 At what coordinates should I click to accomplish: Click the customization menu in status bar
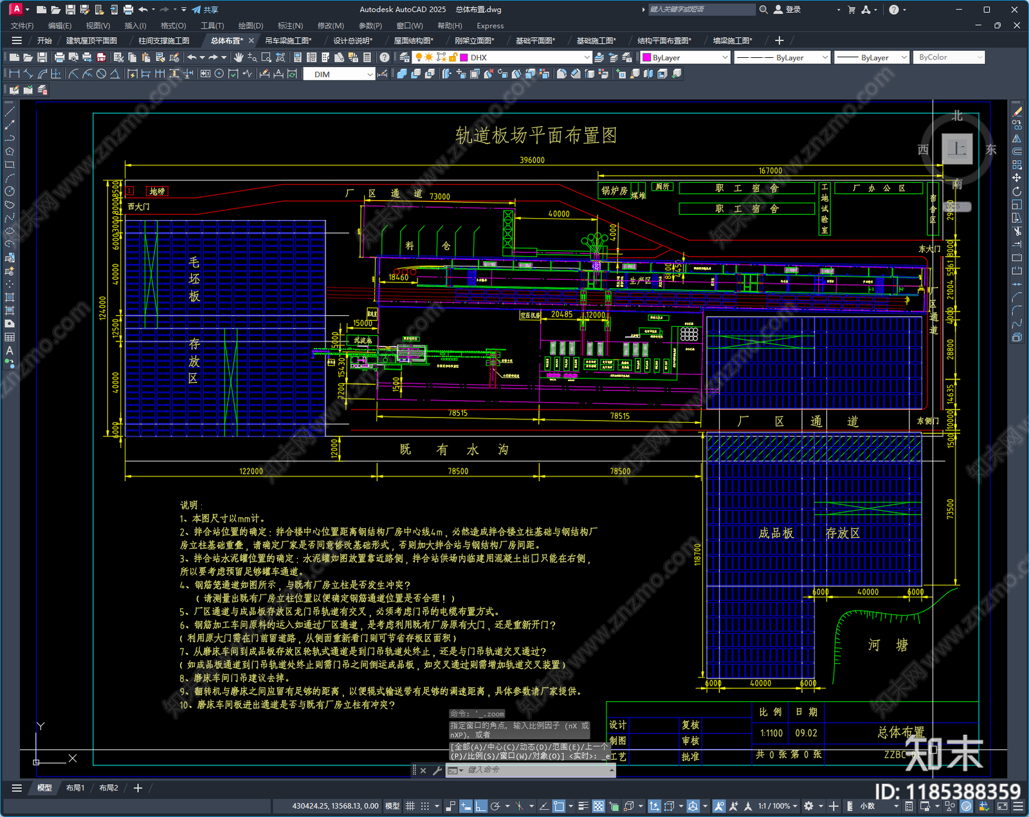point(1018,806)
